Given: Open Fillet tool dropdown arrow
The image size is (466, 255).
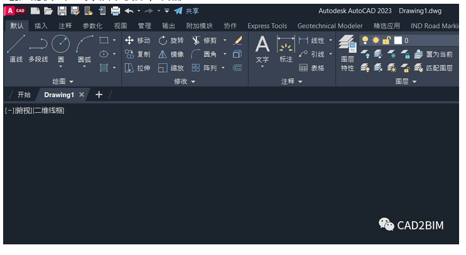Looking at the screenshot, I should pyautogui.click(x=225, y=54).
